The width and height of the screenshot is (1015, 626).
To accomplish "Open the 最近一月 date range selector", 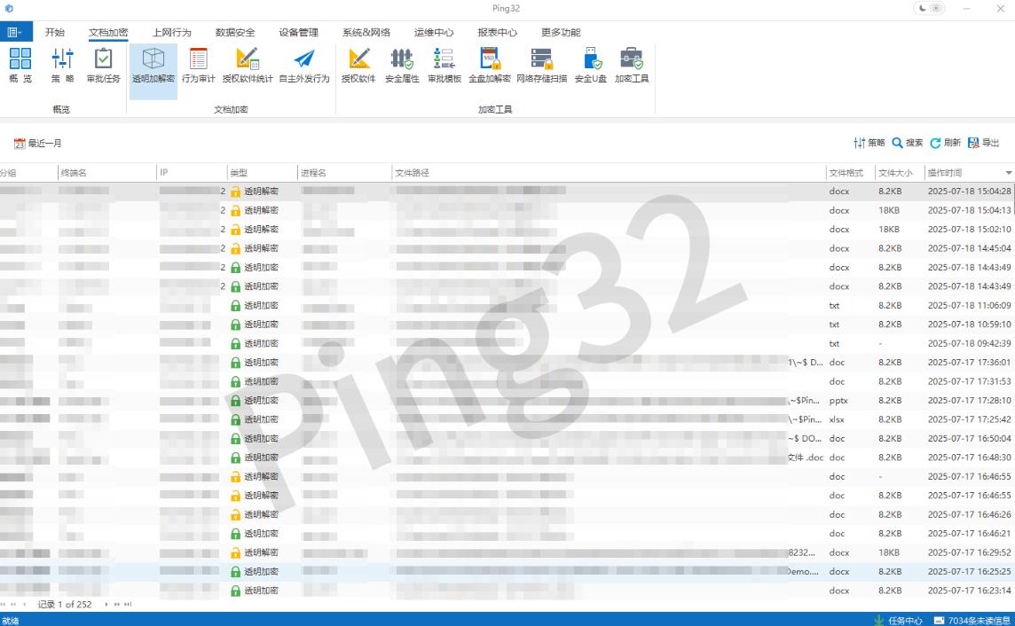I will pos(39,143).
